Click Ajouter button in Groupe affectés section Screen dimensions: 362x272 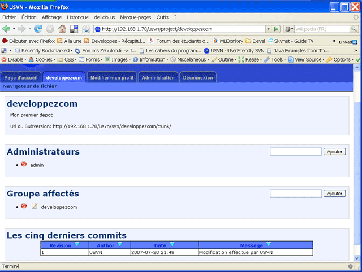pyautogui.click(x=334, y=194)
